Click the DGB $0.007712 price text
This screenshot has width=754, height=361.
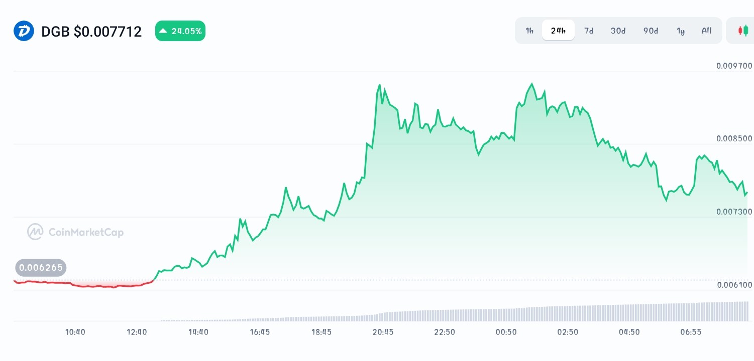[91, 32]
